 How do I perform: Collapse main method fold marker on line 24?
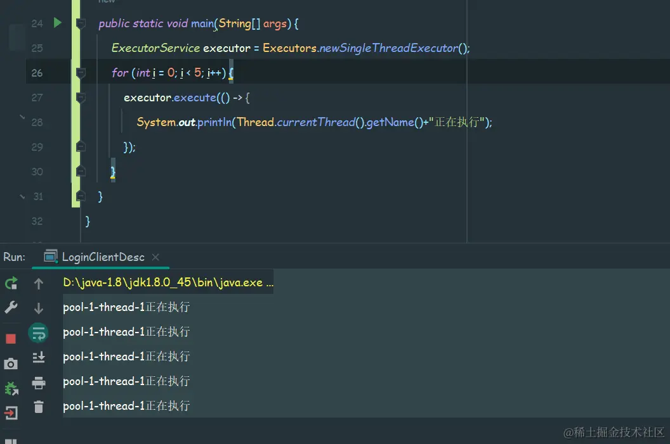81,23
